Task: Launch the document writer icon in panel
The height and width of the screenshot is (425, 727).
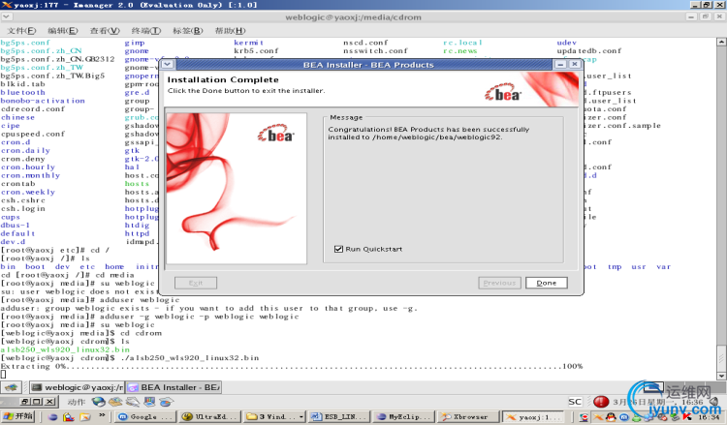Action: coord(133,402)
